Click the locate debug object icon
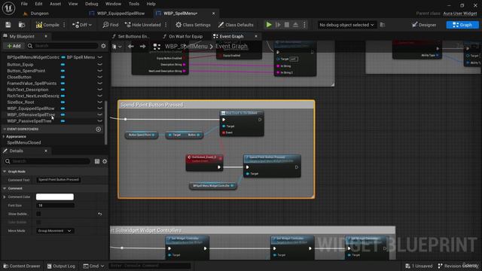Image resolution: width=482 pixels, height=271 pixels. (x=383, y=25)
